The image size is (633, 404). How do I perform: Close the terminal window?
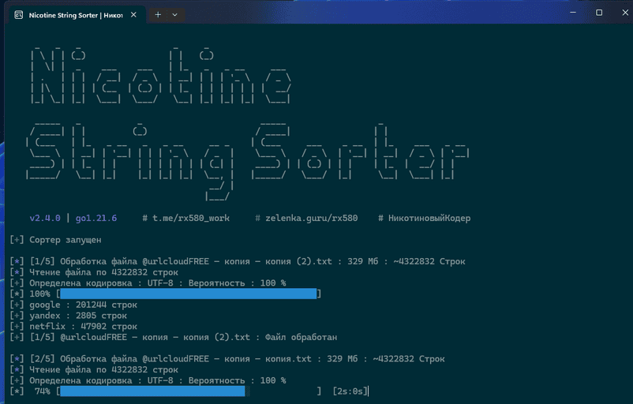625,13
